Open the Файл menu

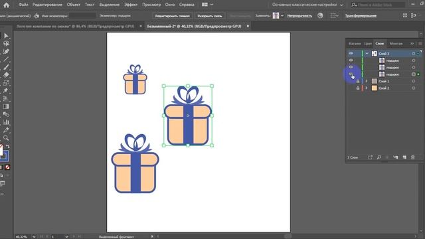23,5
